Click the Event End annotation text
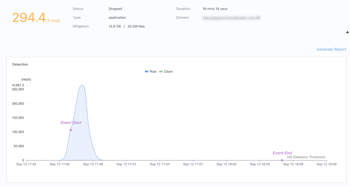This screenshot has height=186, width=350. pyautogui.click(x=282, y=153)
